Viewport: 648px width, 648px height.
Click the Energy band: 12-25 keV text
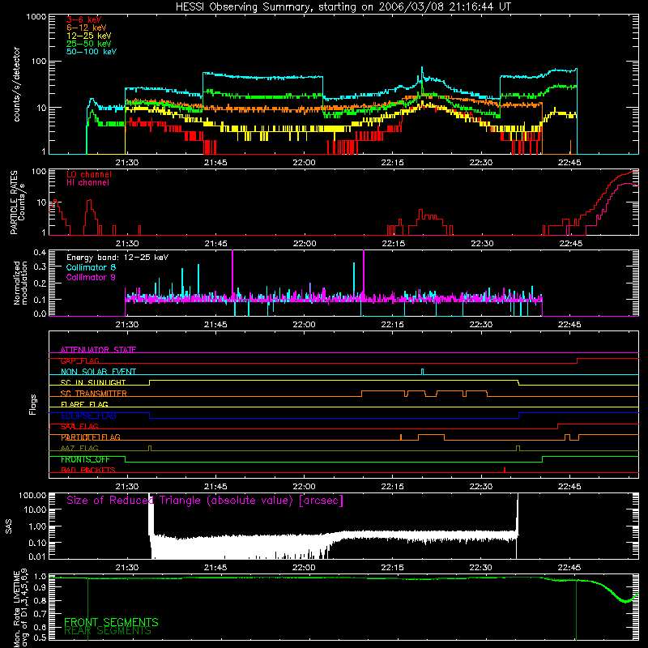coord(117,258)
